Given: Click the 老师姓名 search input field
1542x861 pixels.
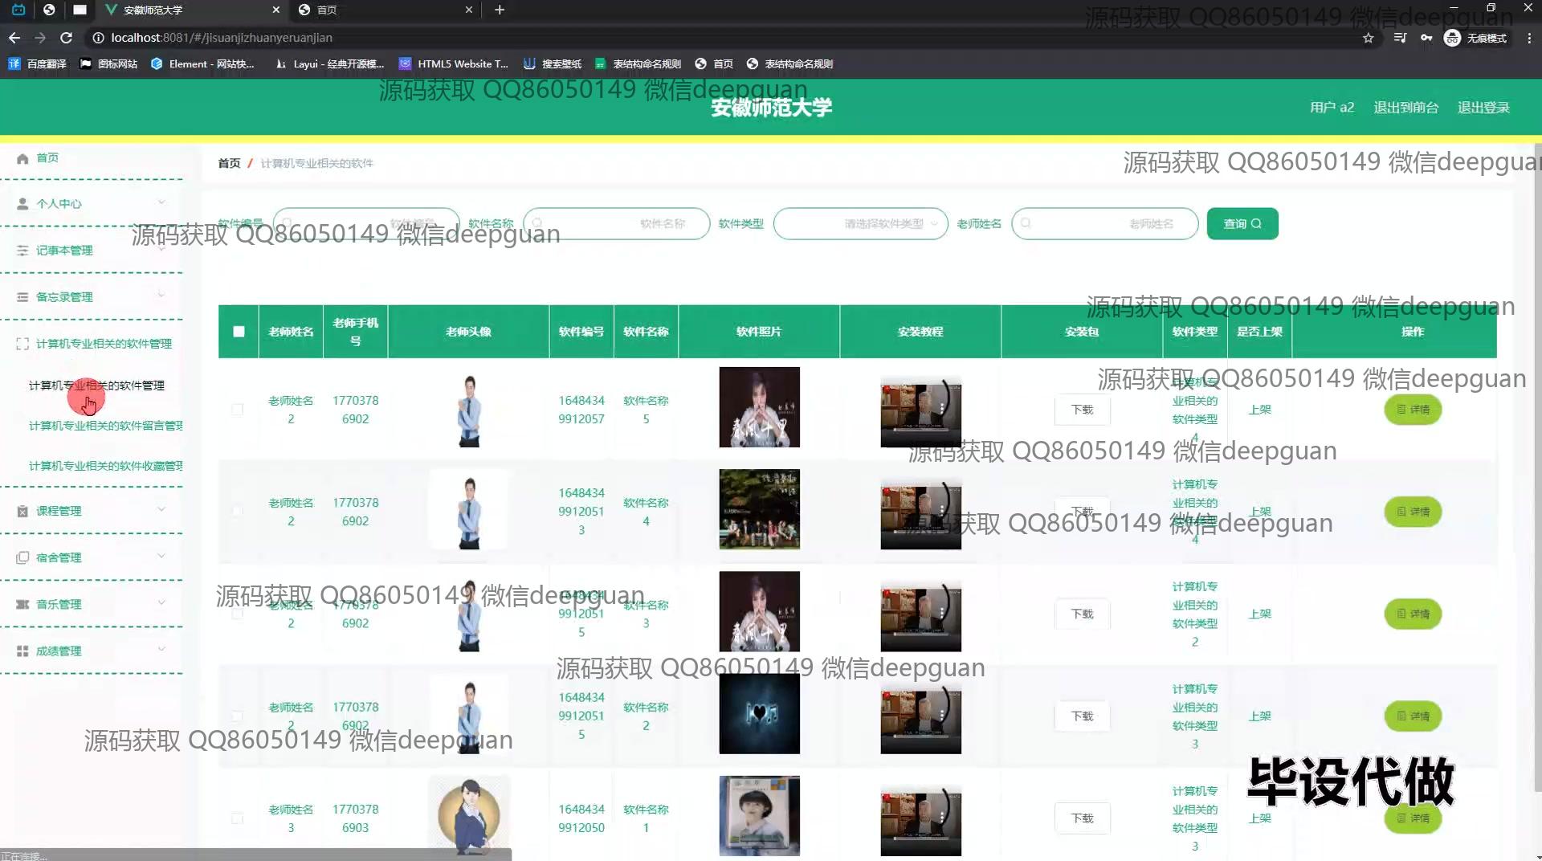Looking at the screenshot, I should tap(1104, 224).
